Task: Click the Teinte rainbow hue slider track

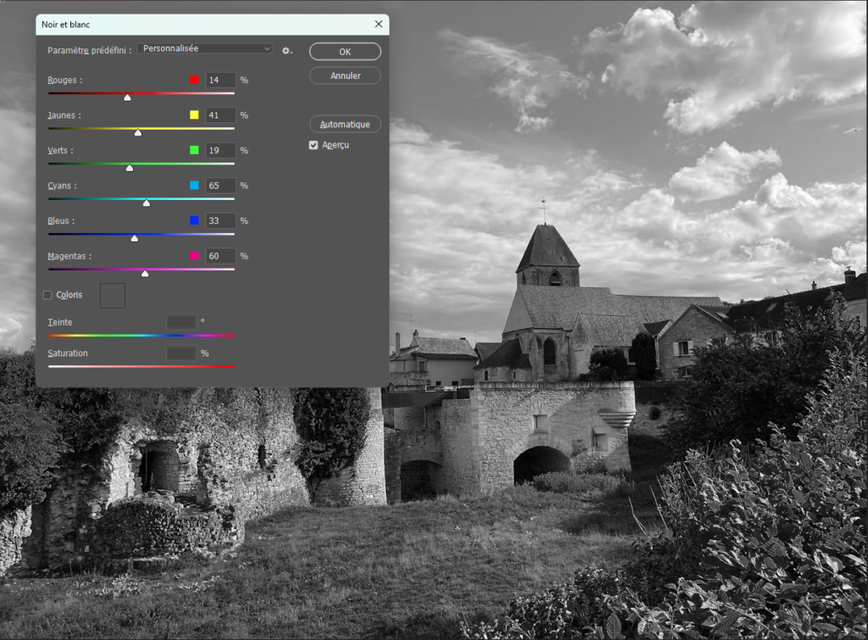Action: click(x=142, y=336)
